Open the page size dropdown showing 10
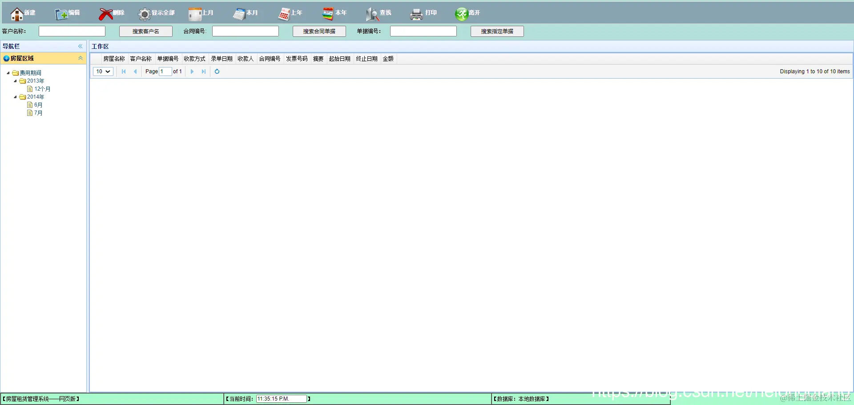This screenshot has width=854, height=405. (103, 71)
